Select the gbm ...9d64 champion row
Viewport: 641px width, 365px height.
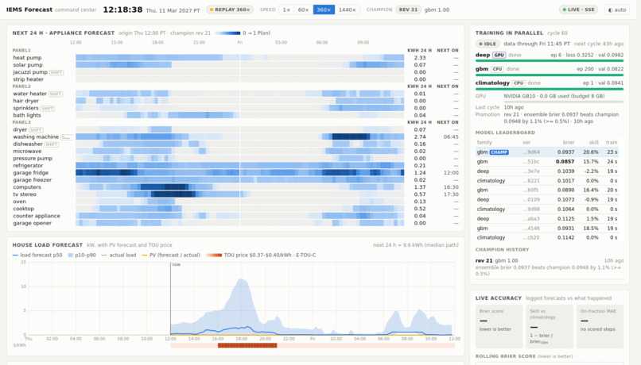547,152
